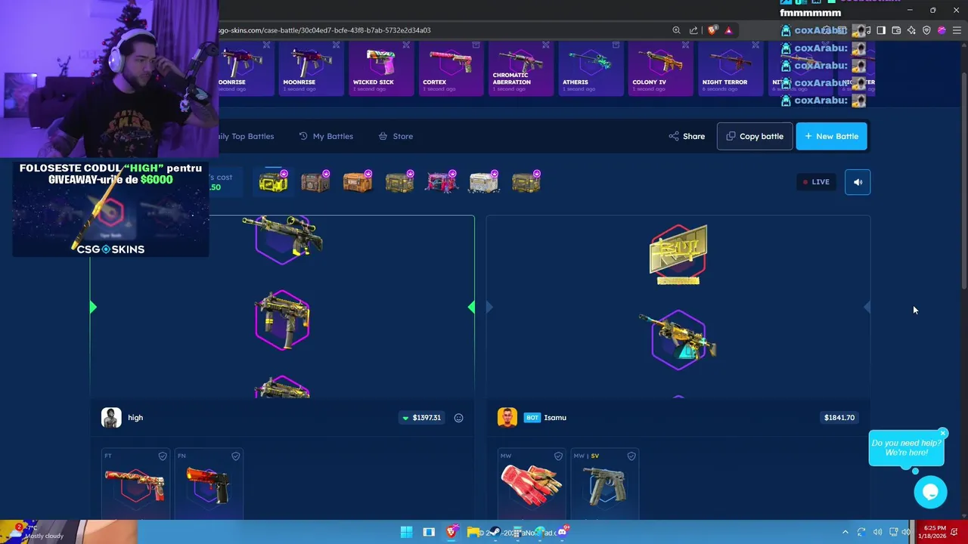The image size is (968, 544).
Task: Open Brave Rewards triangle icon
Action: tap(728, 30)
